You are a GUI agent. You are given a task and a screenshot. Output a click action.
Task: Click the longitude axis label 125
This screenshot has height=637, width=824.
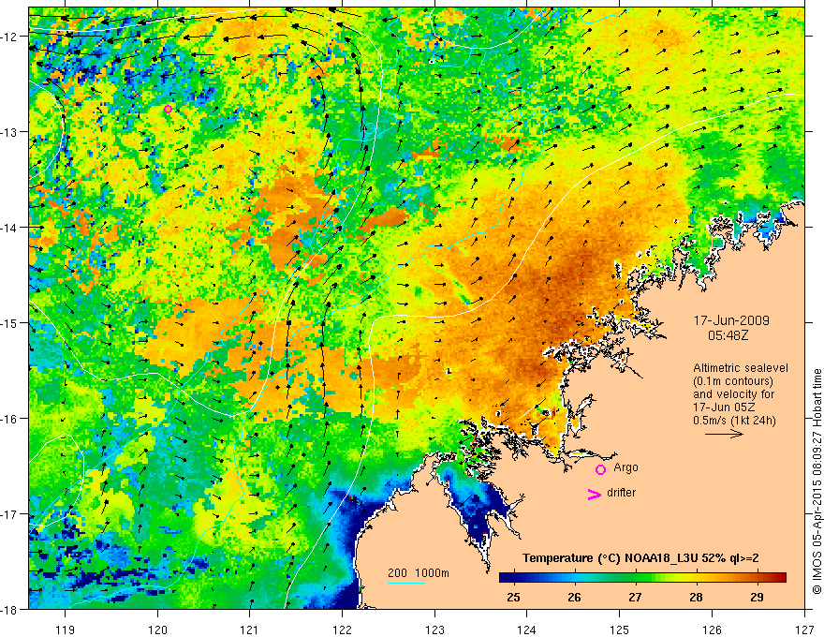620,630
